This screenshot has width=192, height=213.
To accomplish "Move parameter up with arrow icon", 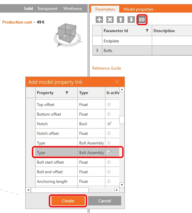I will pos(121,20).
